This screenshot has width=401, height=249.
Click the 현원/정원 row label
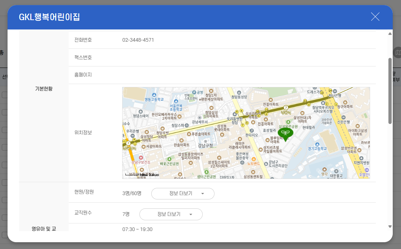click(x=84, y=192)
